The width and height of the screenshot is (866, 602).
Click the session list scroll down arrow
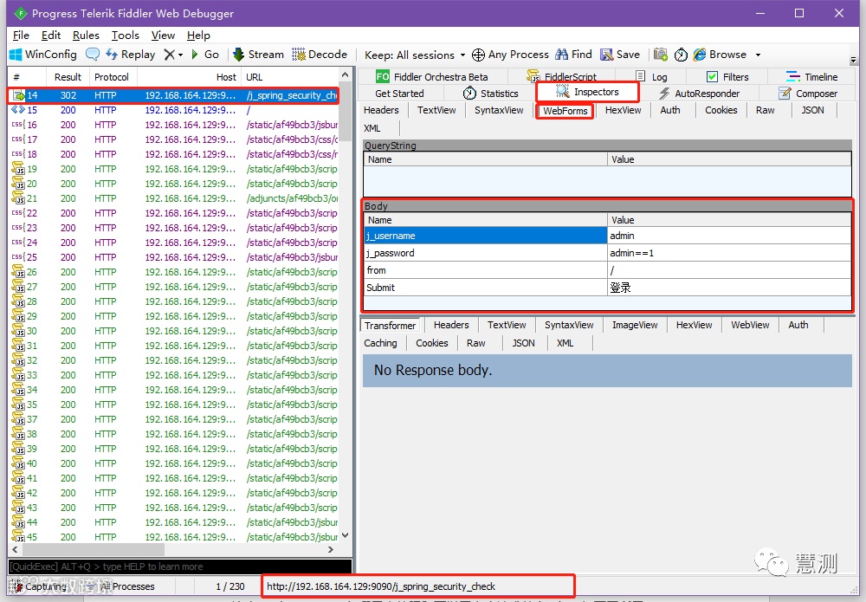pos(346,534)
